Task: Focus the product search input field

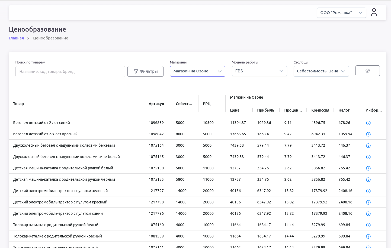Action: click(x=70, y=72)
